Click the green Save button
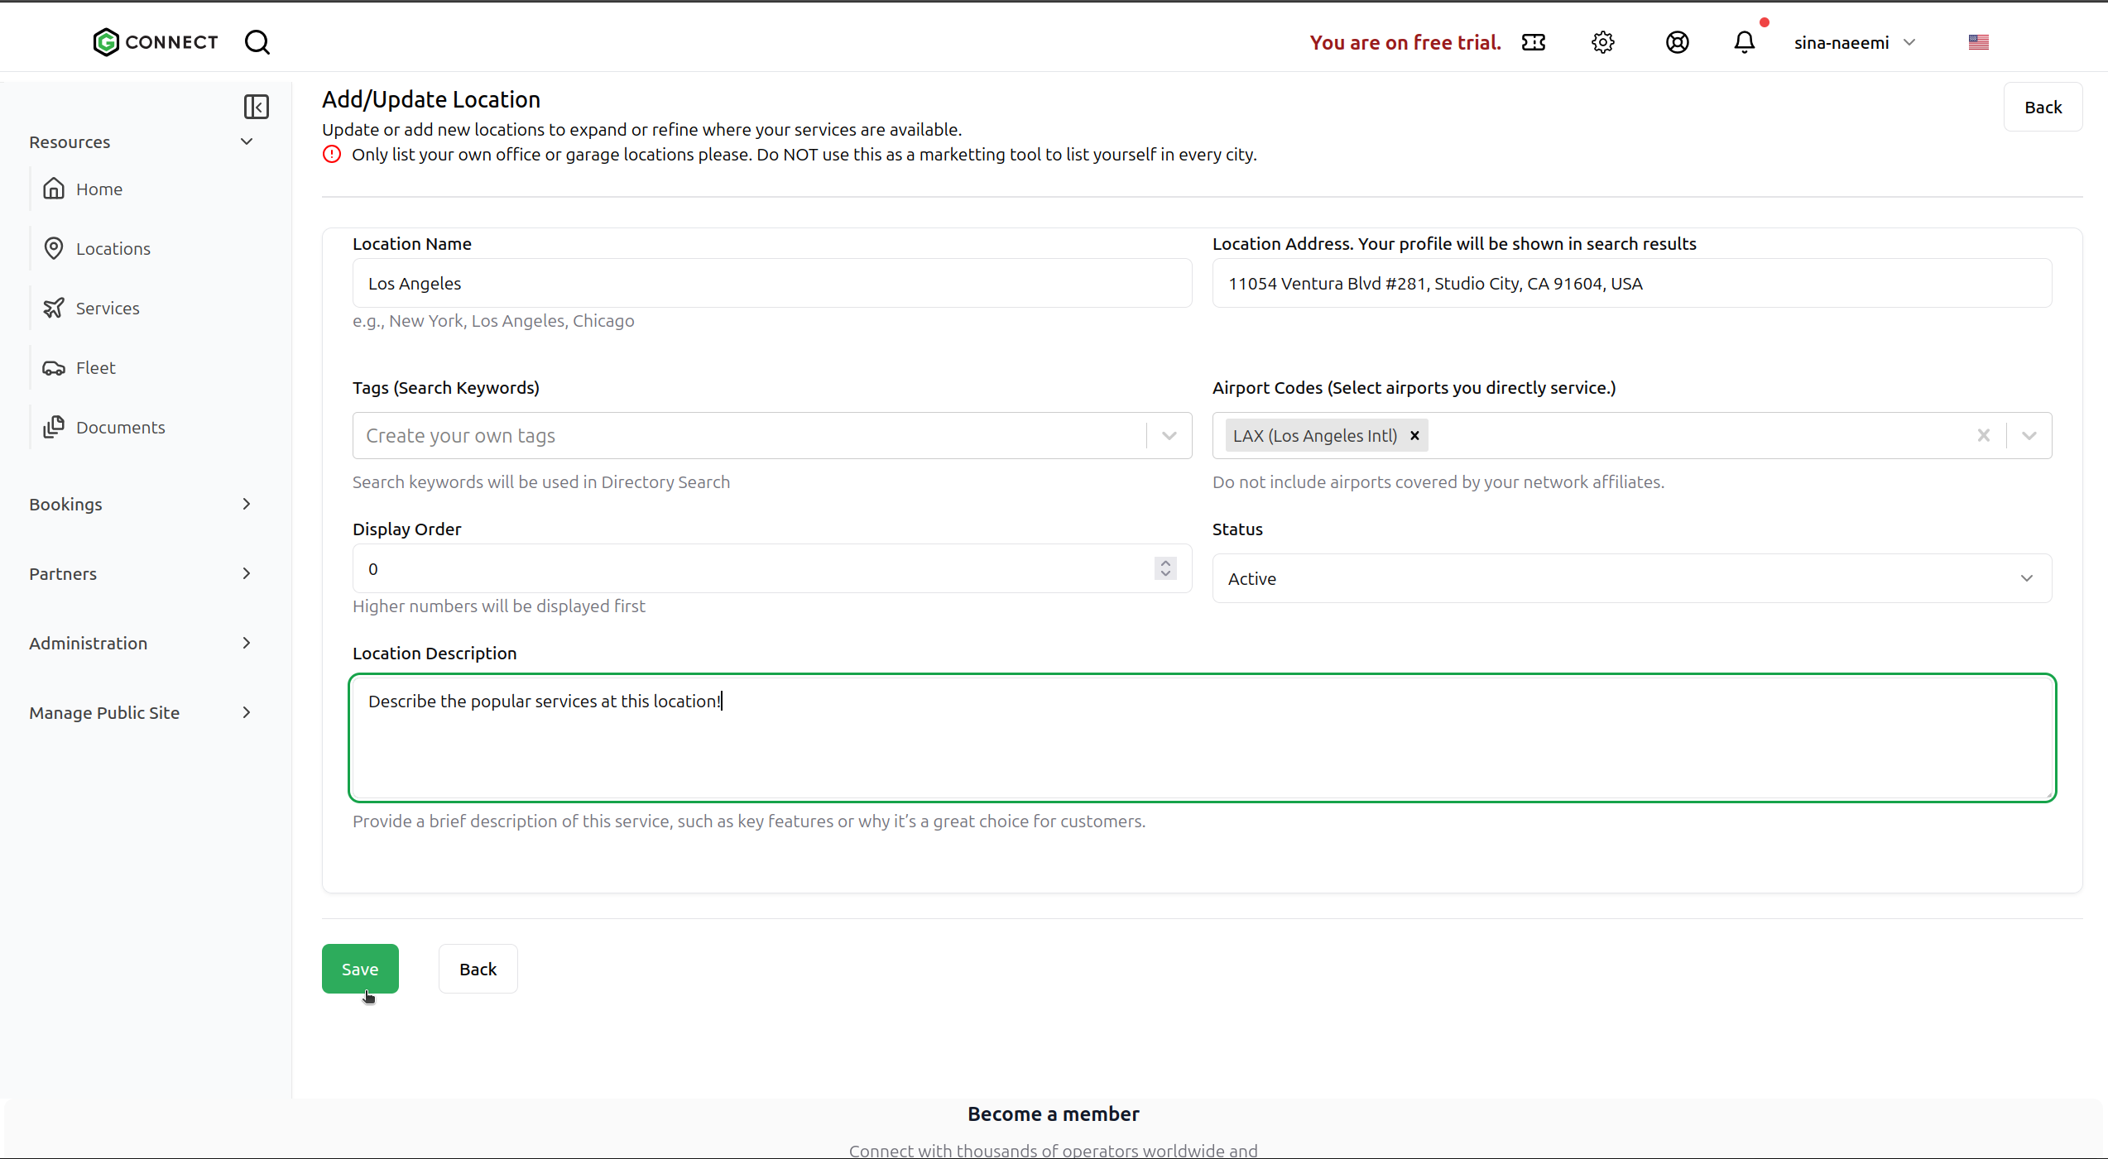Viewport: 2108px width, 1159px height. tap(360, 969)
